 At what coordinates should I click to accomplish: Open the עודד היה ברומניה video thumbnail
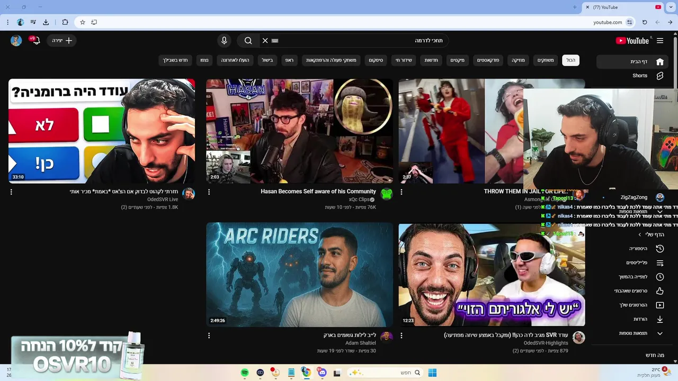click(102, 131)
